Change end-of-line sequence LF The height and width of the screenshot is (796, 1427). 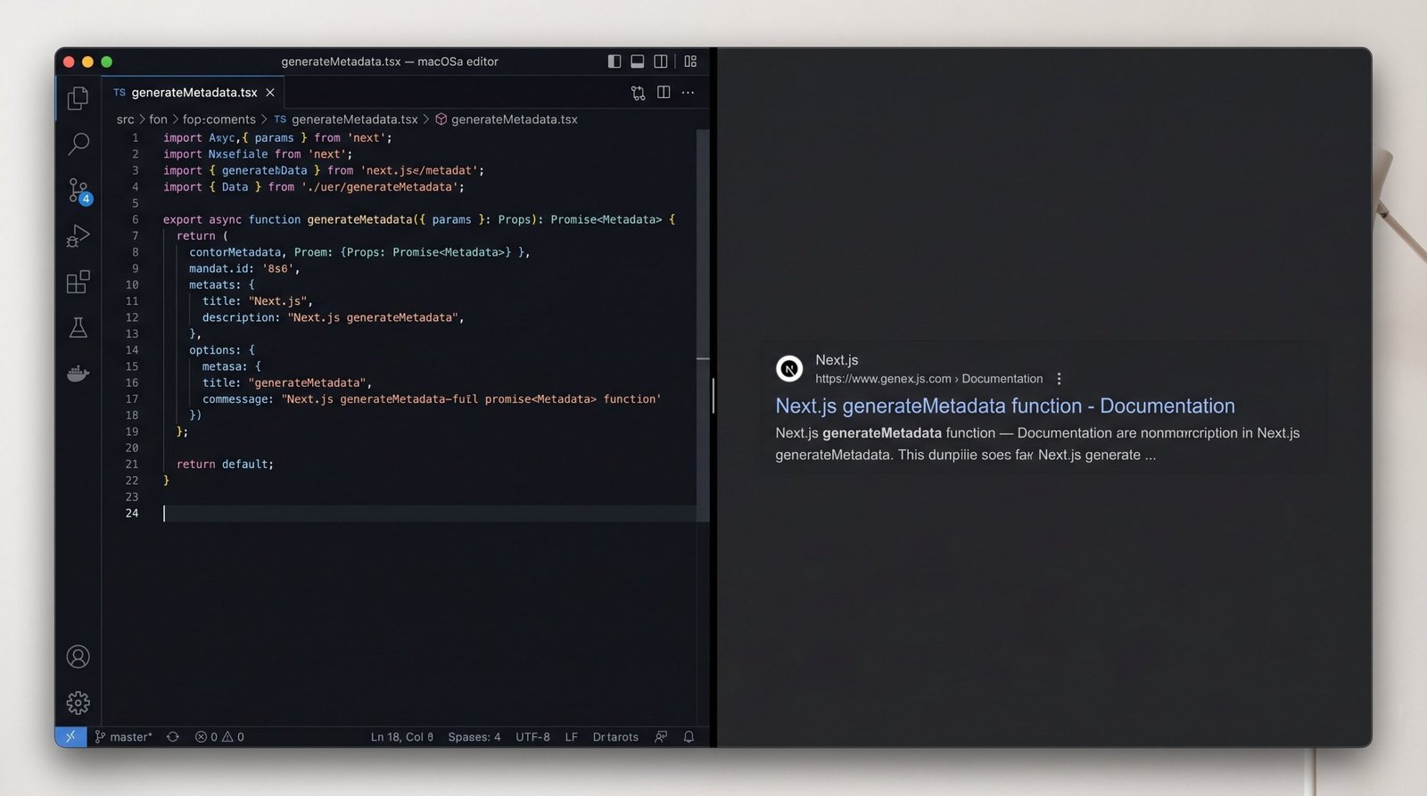tap(572, 737)
